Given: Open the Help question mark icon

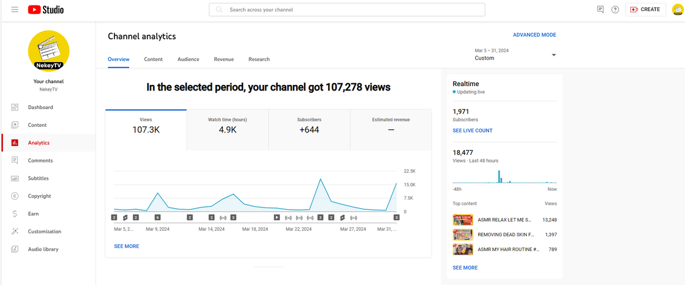Looking at the screenshot, I should tap(615, 10).
